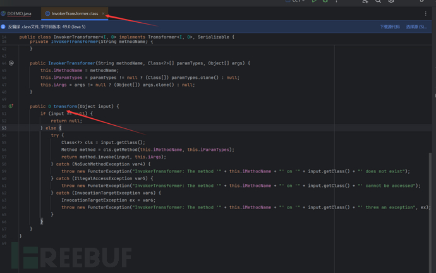
Task: Click the transform method name on line 50
Action: (66, 106)
